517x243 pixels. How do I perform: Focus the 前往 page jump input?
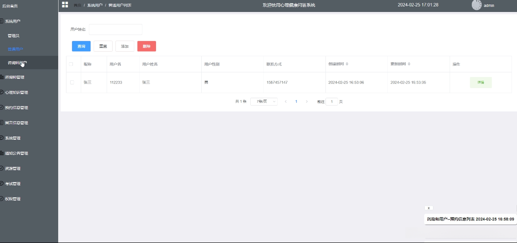click(x=332, y=102)
